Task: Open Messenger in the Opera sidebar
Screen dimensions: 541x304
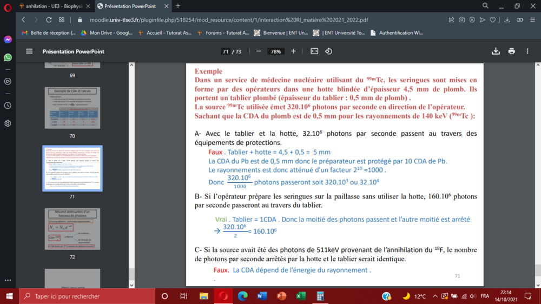Action: click(8, 39)
